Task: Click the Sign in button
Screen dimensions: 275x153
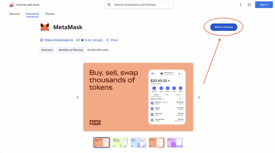Action: click(264, 5)
